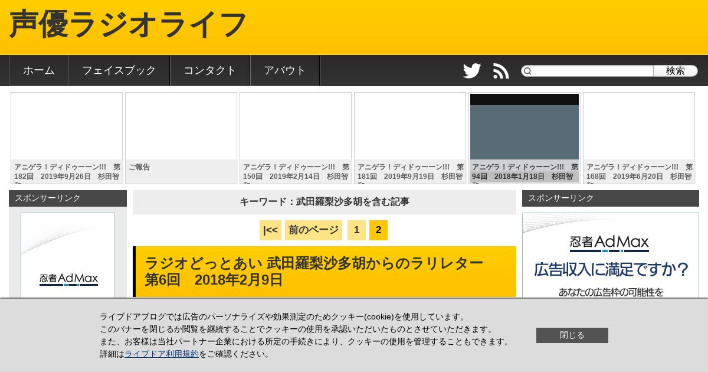Click the right sidebar 忍者AdMax ad banner

point(611,255)
